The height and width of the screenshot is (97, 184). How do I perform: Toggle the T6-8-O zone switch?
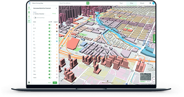click(x=50, y=77)
